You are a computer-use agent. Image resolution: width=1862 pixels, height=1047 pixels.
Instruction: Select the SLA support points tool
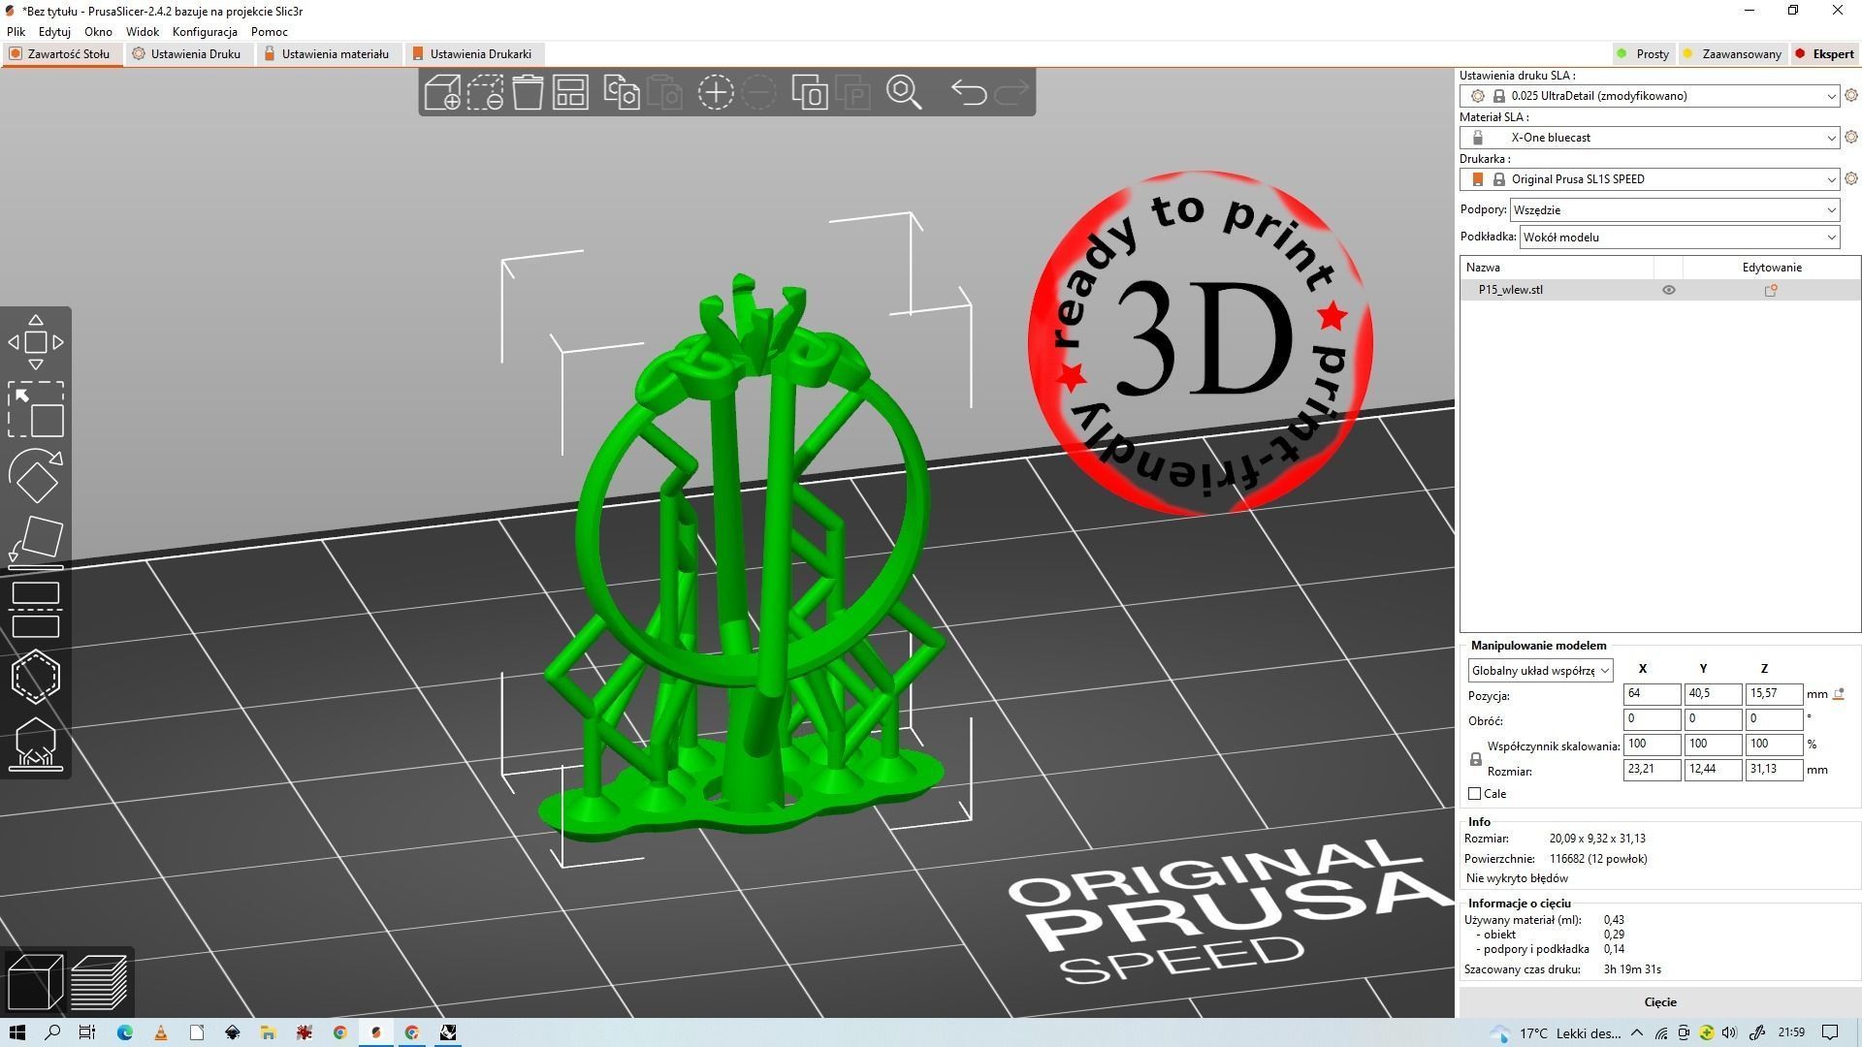(x=36, y=744)
